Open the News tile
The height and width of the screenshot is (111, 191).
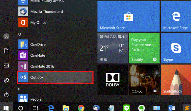(144, 80)
